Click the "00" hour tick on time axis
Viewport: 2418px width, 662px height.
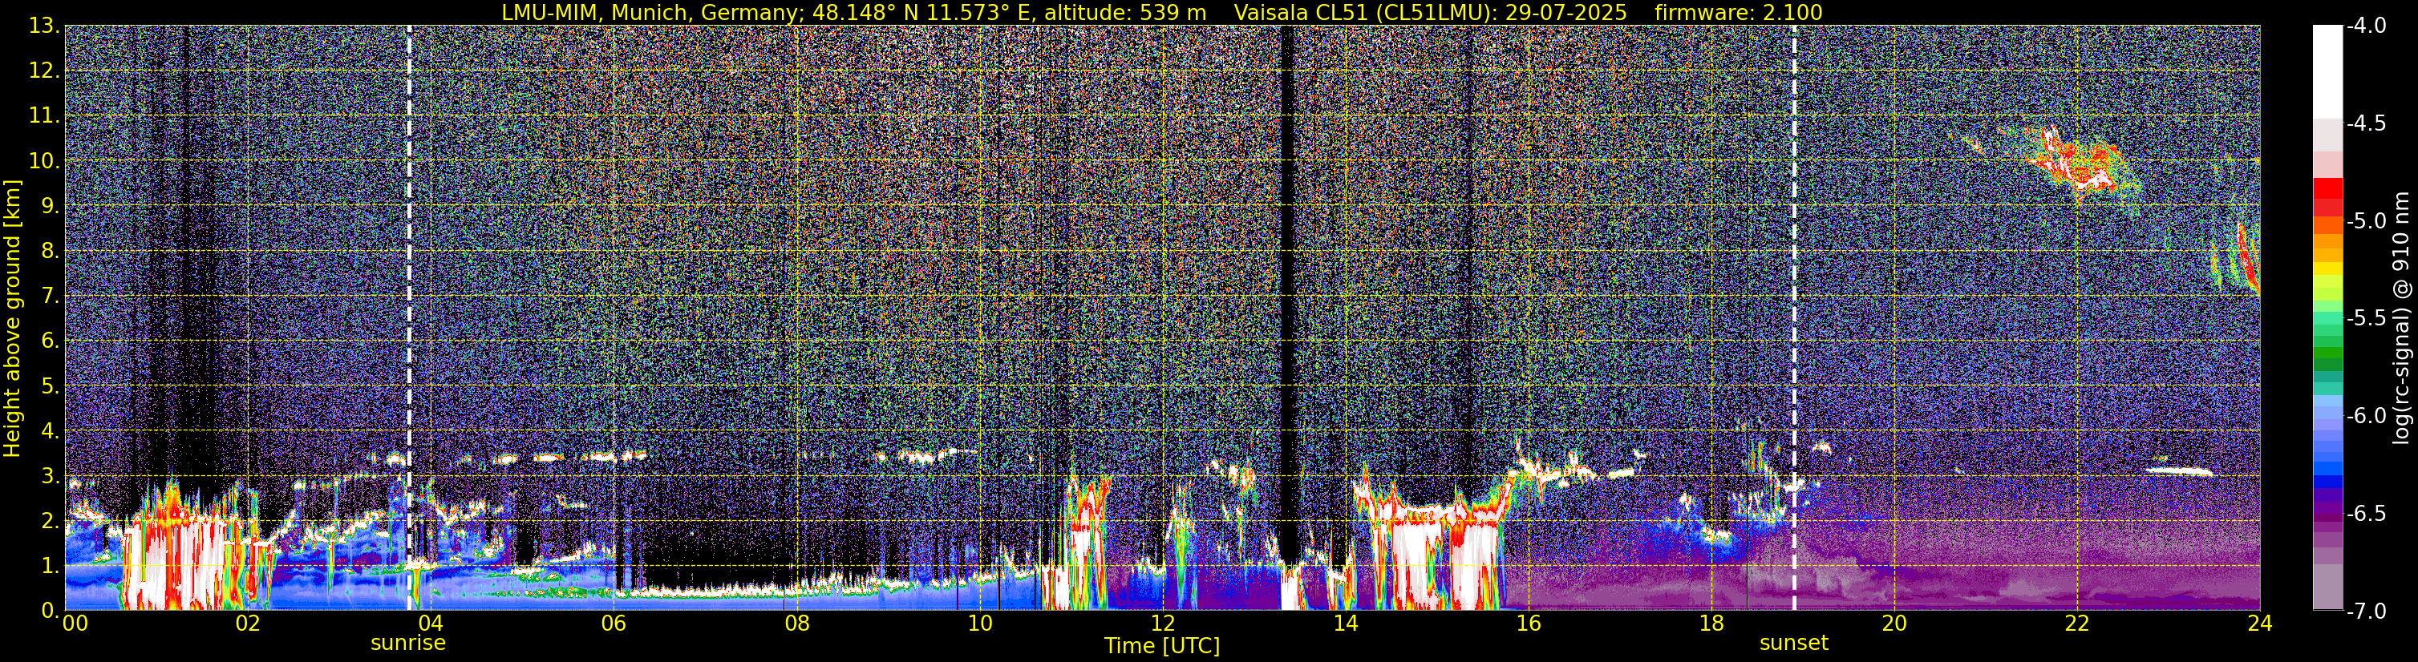pyautogui.click(x=75, y=624)
